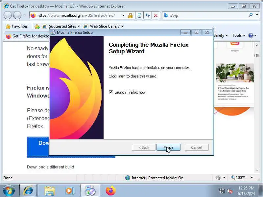
Task: Click the Firefox installer taskbar icon
Action: click(x=90, y=190)
